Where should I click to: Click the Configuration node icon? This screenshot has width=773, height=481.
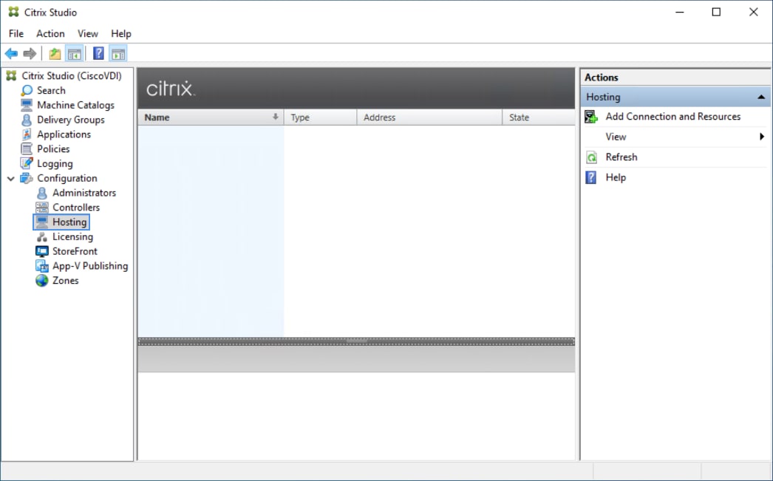click(x=27, y=178)
